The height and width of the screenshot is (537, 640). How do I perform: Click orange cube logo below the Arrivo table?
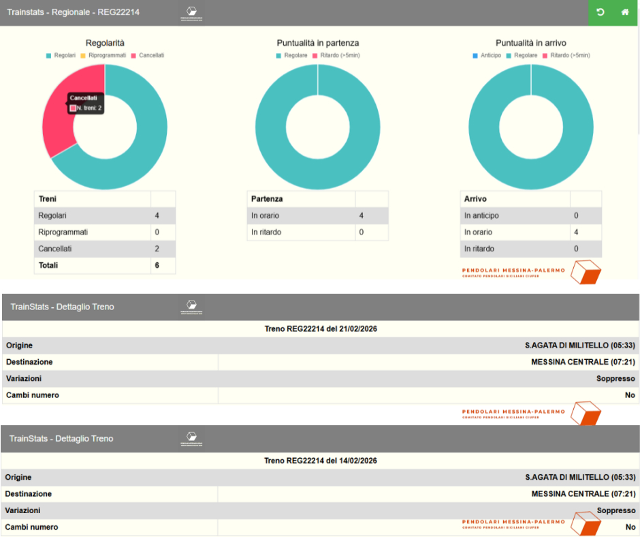point(585,273)
